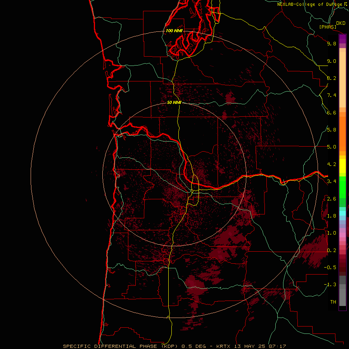Pick the 6.6 scale value
The image size is (349, 349).
pyautogui.click(x=332, y=112)
